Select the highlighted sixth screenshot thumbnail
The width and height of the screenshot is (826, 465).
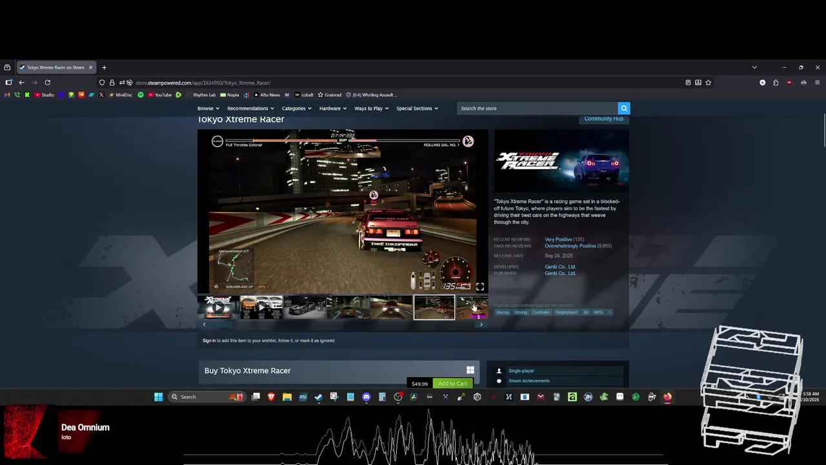[434, 307]
